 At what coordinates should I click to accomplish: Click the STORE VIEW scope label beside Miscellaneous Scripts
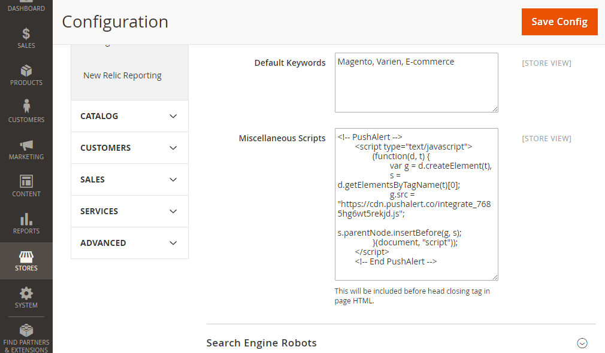pos(546,139)
